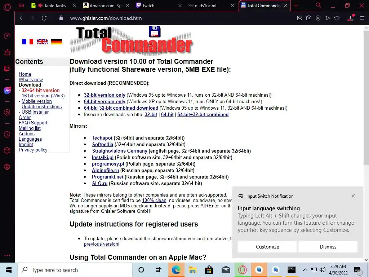This screenshot has width=369, height=277.
Task: Open the Straightvisions Germany mirror
Action: click(x=120, y=151)
